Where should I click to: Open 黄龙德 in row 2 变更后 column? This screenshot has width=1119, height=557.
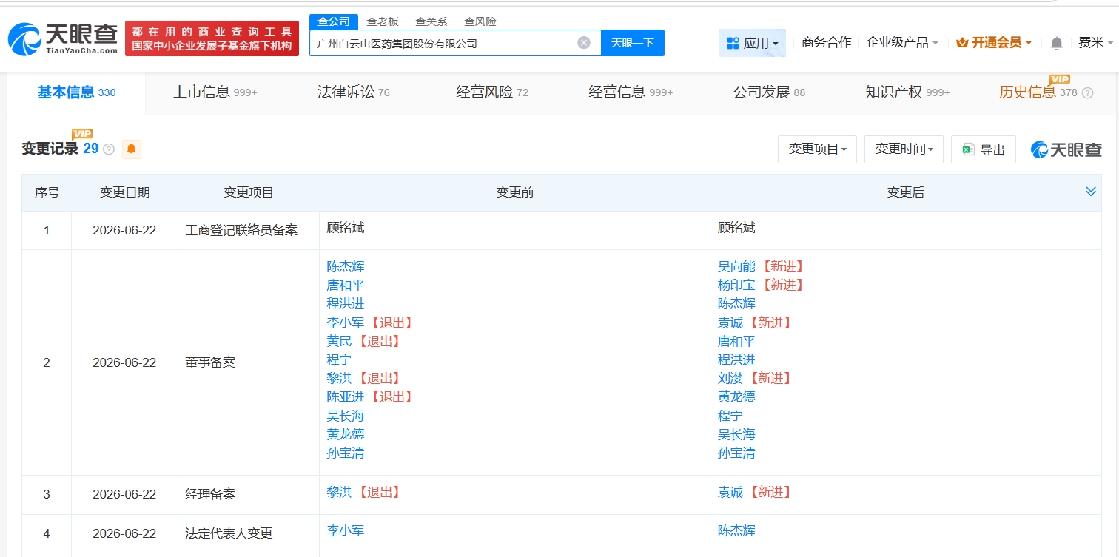[x=736, y=396]
